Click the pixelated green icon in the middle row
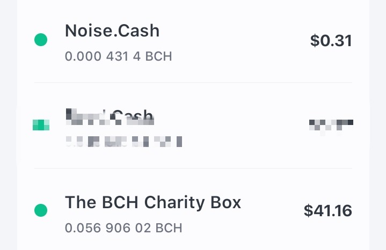 click(41, 125)
